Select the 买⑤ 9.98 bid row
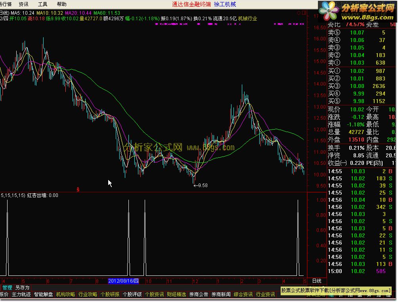Image resolution: width=398 pixels, height=302 pixels. point(361,101)
